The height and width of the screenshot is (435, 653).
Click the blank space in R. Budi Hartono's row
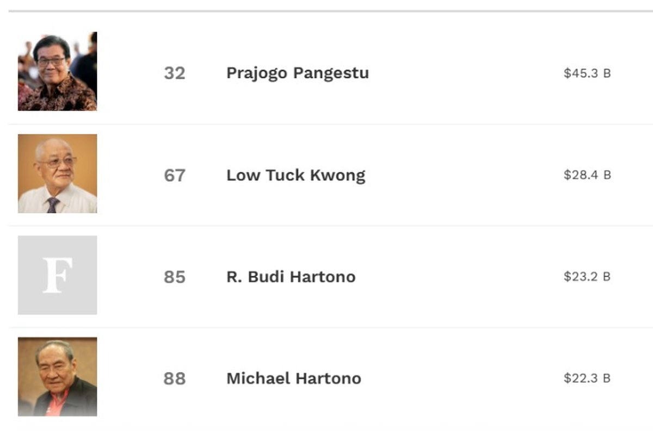click(460, 277)
